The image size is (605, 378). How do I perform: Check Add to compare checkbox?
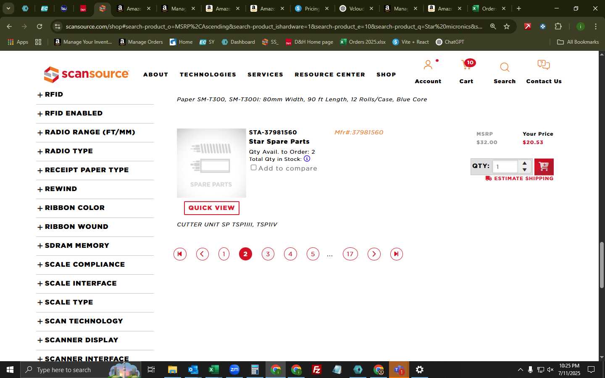tap(253, 168)
